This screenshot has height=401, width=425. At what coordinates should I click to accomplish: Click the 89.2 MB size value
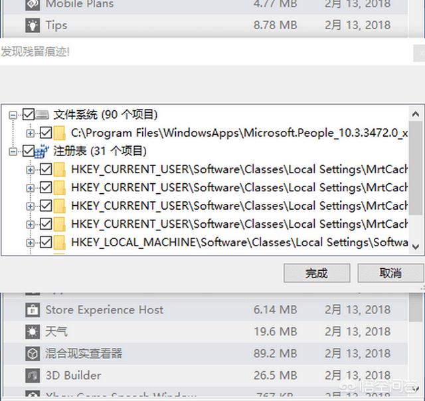pyautogui.click(x=276, y=354)
